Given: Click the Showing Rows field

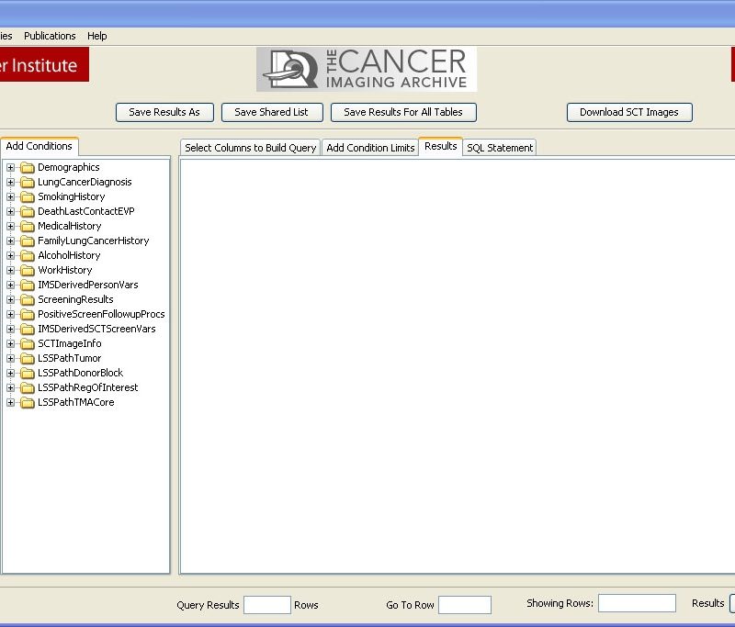Looking at the screenshot, I should (637, 603).
